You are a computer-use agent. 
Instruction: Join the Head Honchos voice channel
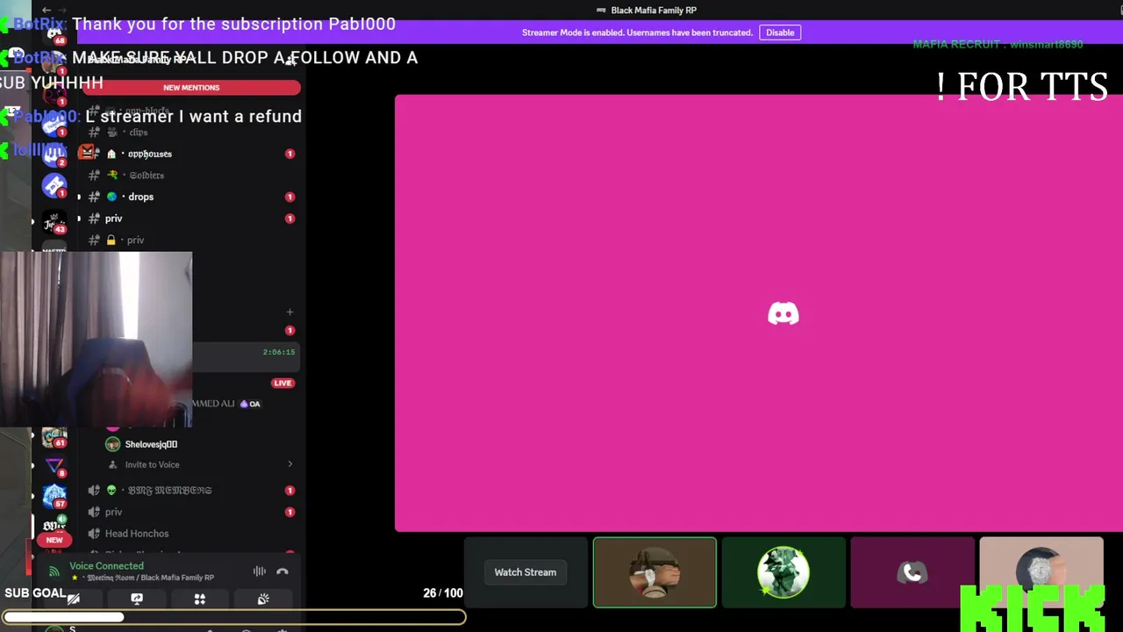191,534
